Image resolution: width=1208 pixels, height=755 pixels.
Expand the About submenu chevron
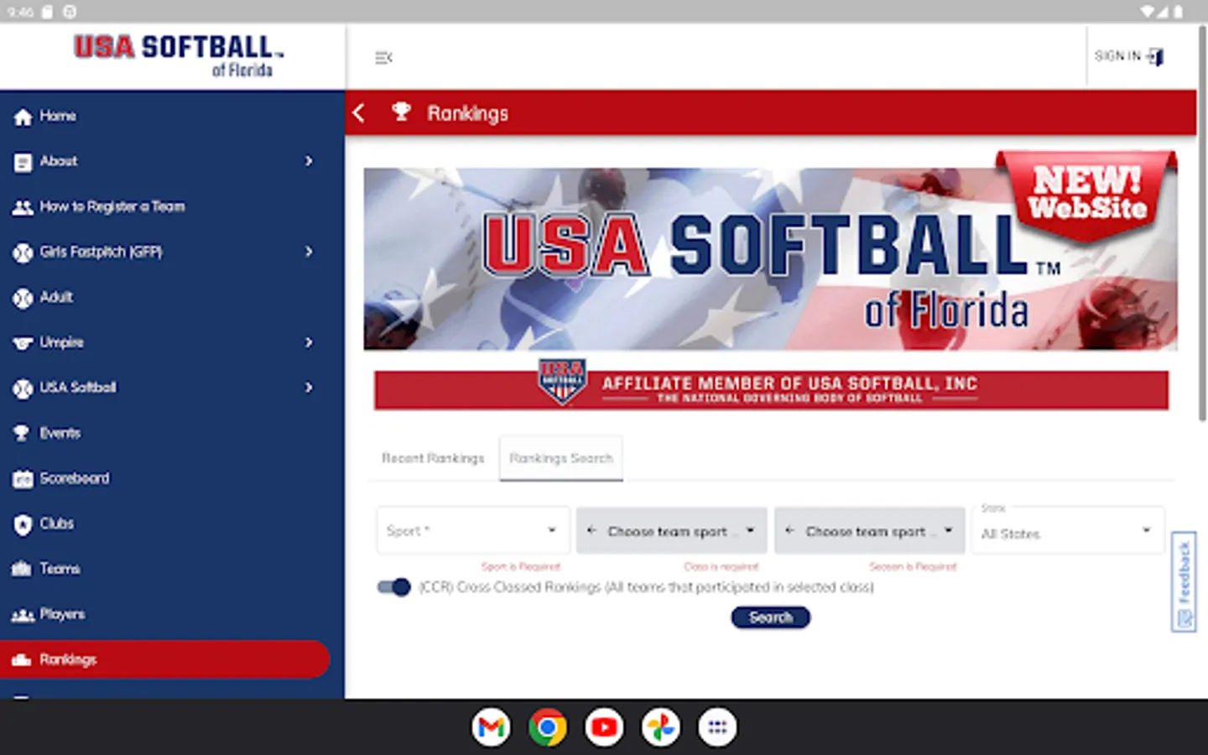[x=309, y=161]
